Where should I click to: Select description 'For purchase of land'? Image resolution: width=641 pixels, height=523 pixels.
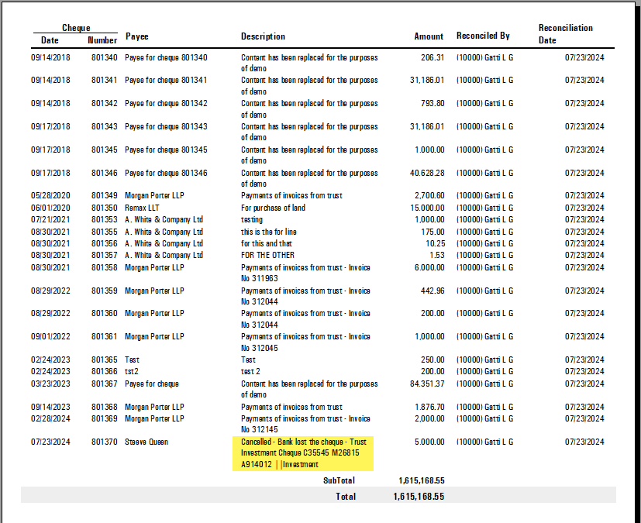[x=273, y=208]
